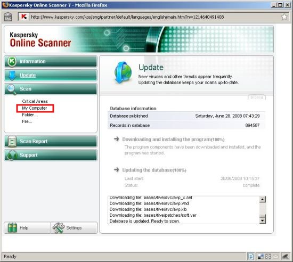This screenshot has height=262, width=293.
Task: Click log line 'Database is updated. Ready to scan.'
Action: pos(145,221)
